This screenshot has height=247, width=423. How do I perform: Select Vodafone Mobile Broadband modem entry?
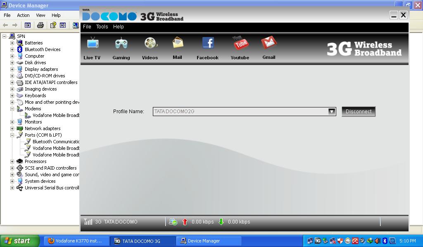[55, 115]
